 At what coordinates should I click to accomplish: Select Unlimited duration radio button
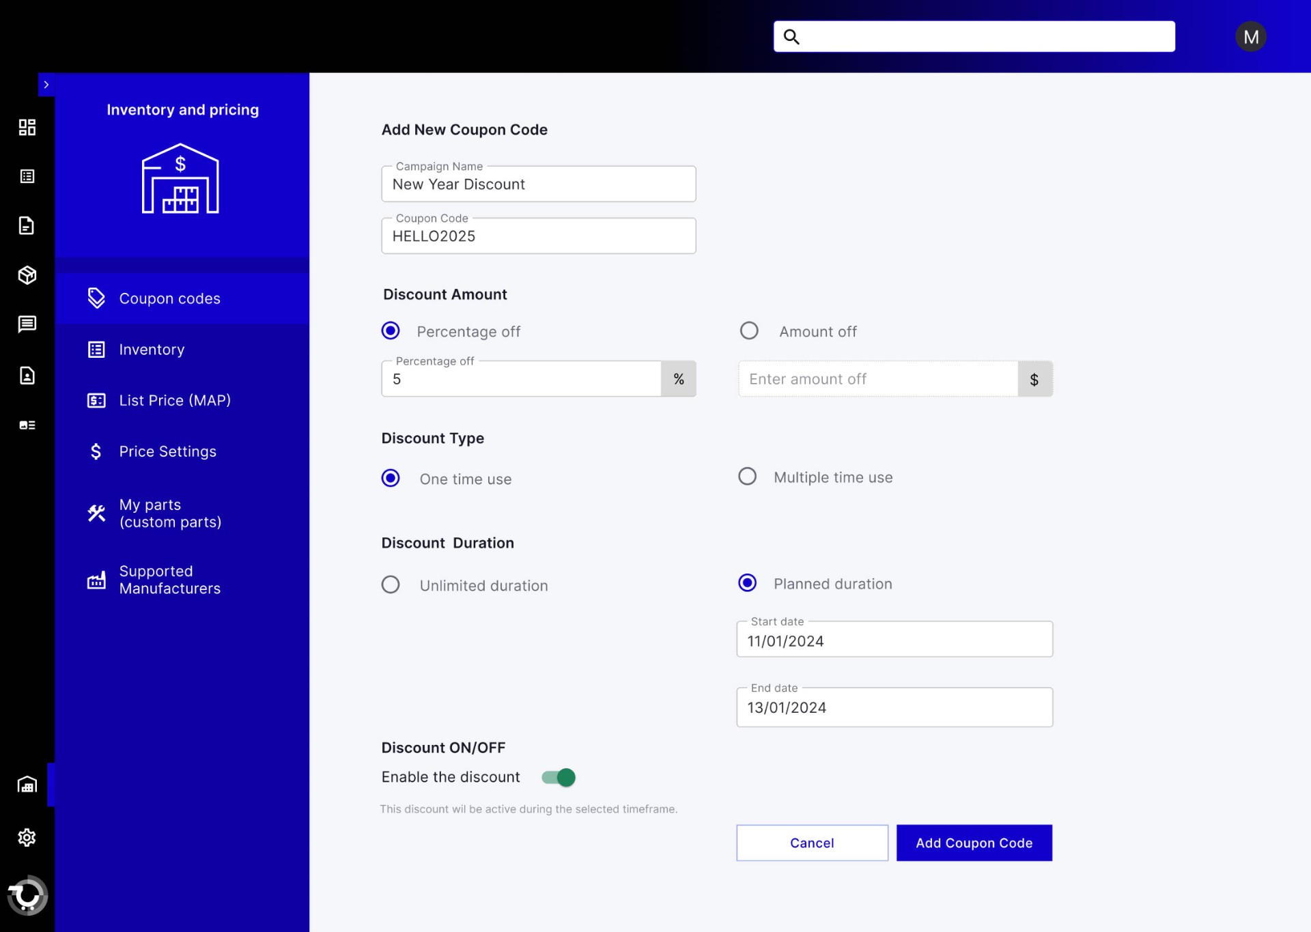click(x=391, y=584)
